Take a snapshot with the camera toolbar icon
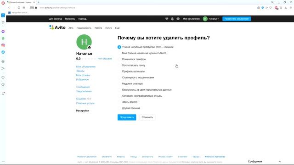This screenshot has width=294, height=165. pos(259,8)
